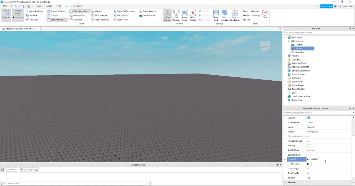Open the Object Browser
The width and height of the screenshot is (355, 186).
click(56, 11)
